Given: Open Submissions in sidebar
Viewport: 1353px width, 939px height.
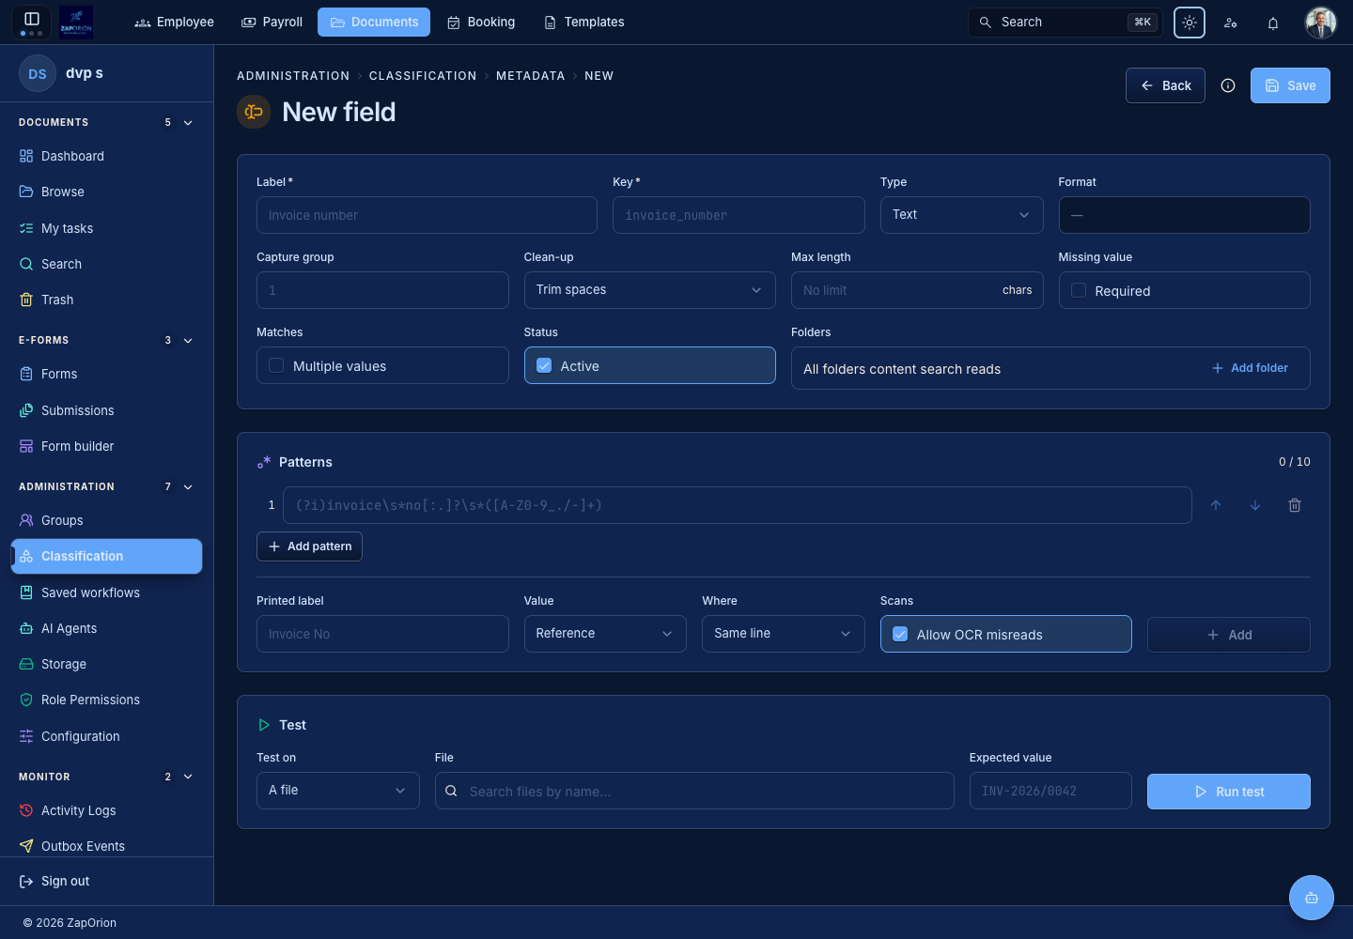Looking at the screenshot, I should (106, 410).
